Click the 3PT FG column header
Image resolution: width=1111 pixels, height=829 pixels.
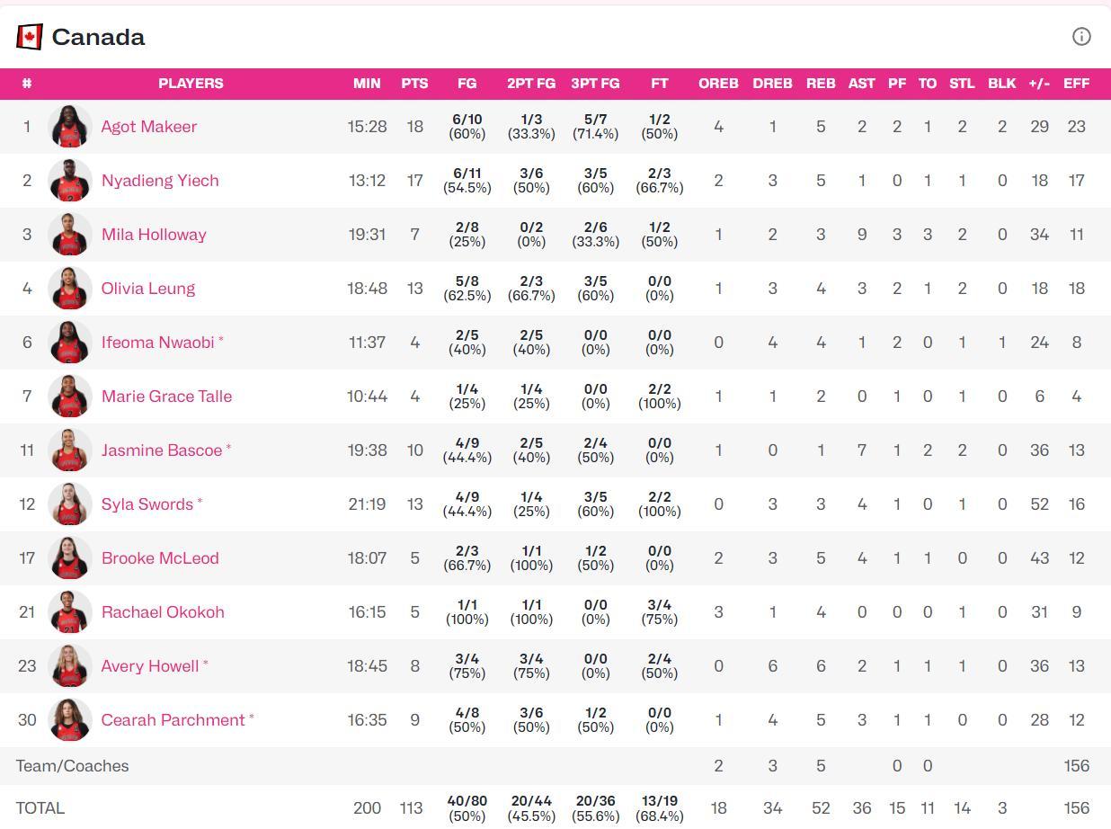[x=595, y=84]
